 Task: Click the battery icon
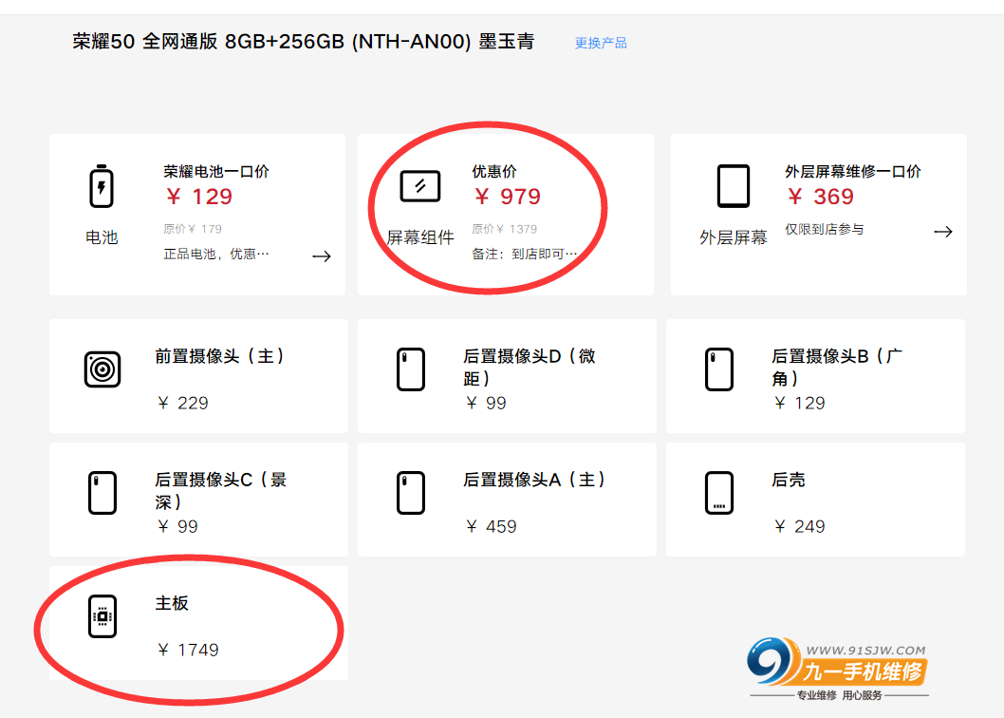coord(102,186)
